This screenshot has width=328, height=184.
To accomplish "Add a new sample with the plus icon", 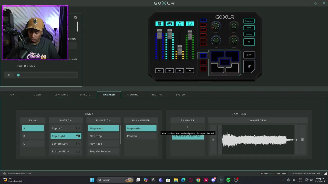I will [x=187, y=127].
